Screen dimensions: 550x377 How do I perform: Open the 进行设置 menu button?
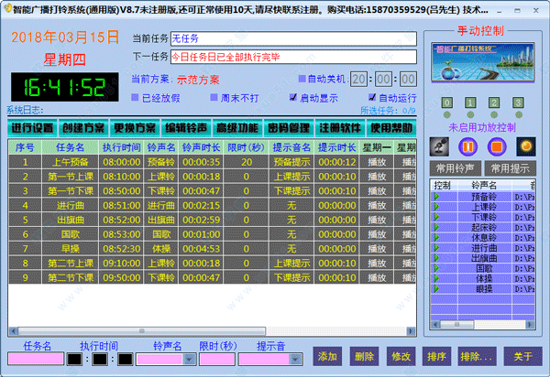[x=33, y=127]
